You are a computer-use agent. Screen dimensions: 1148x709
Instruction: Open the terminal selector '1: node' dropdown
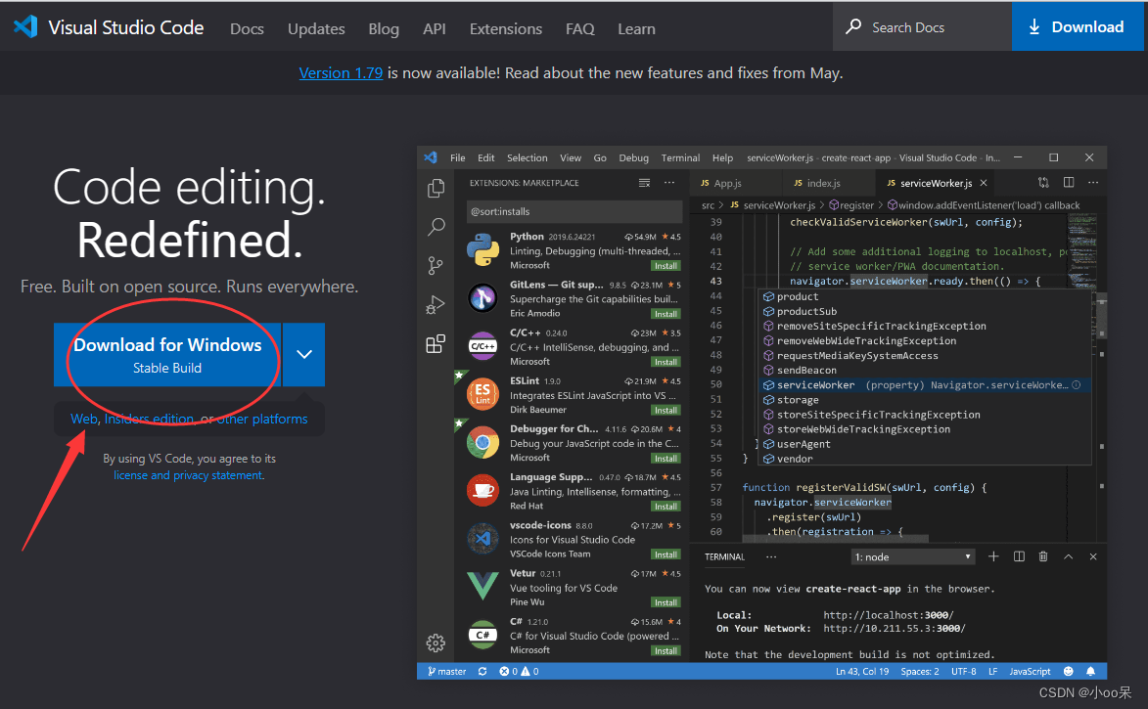914,556
